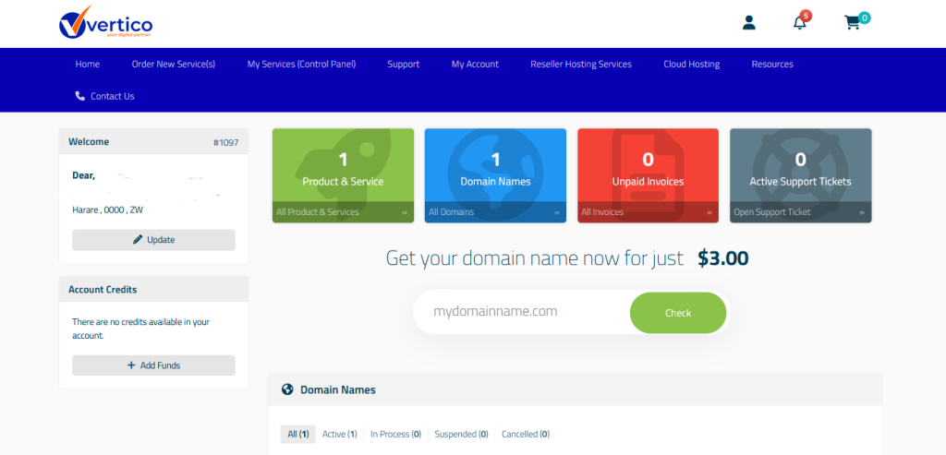Open My Services (Control Panel) menu

point(301,65)
